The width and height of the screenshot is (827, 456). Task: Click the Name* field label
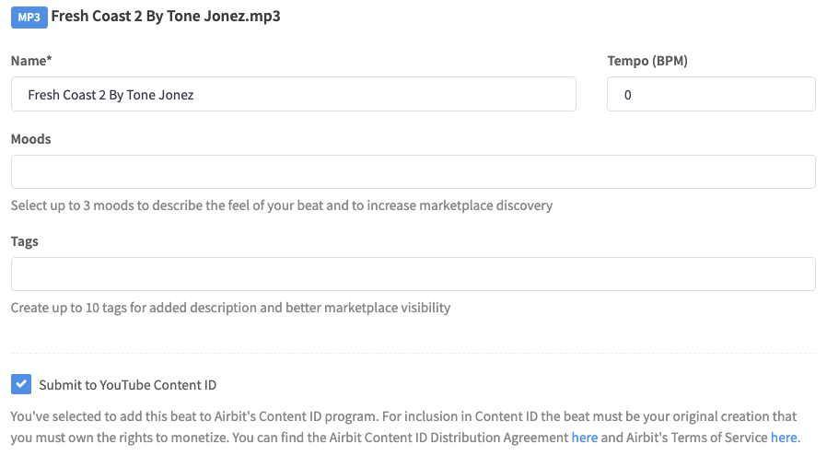30,61
